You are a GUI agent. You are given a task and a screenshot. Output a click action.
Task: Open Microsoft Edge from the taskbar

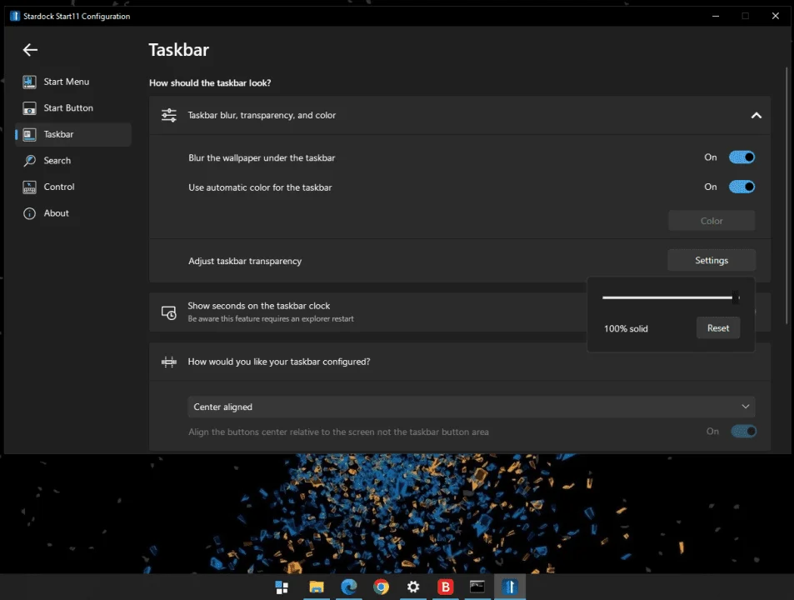pos(348,587)
